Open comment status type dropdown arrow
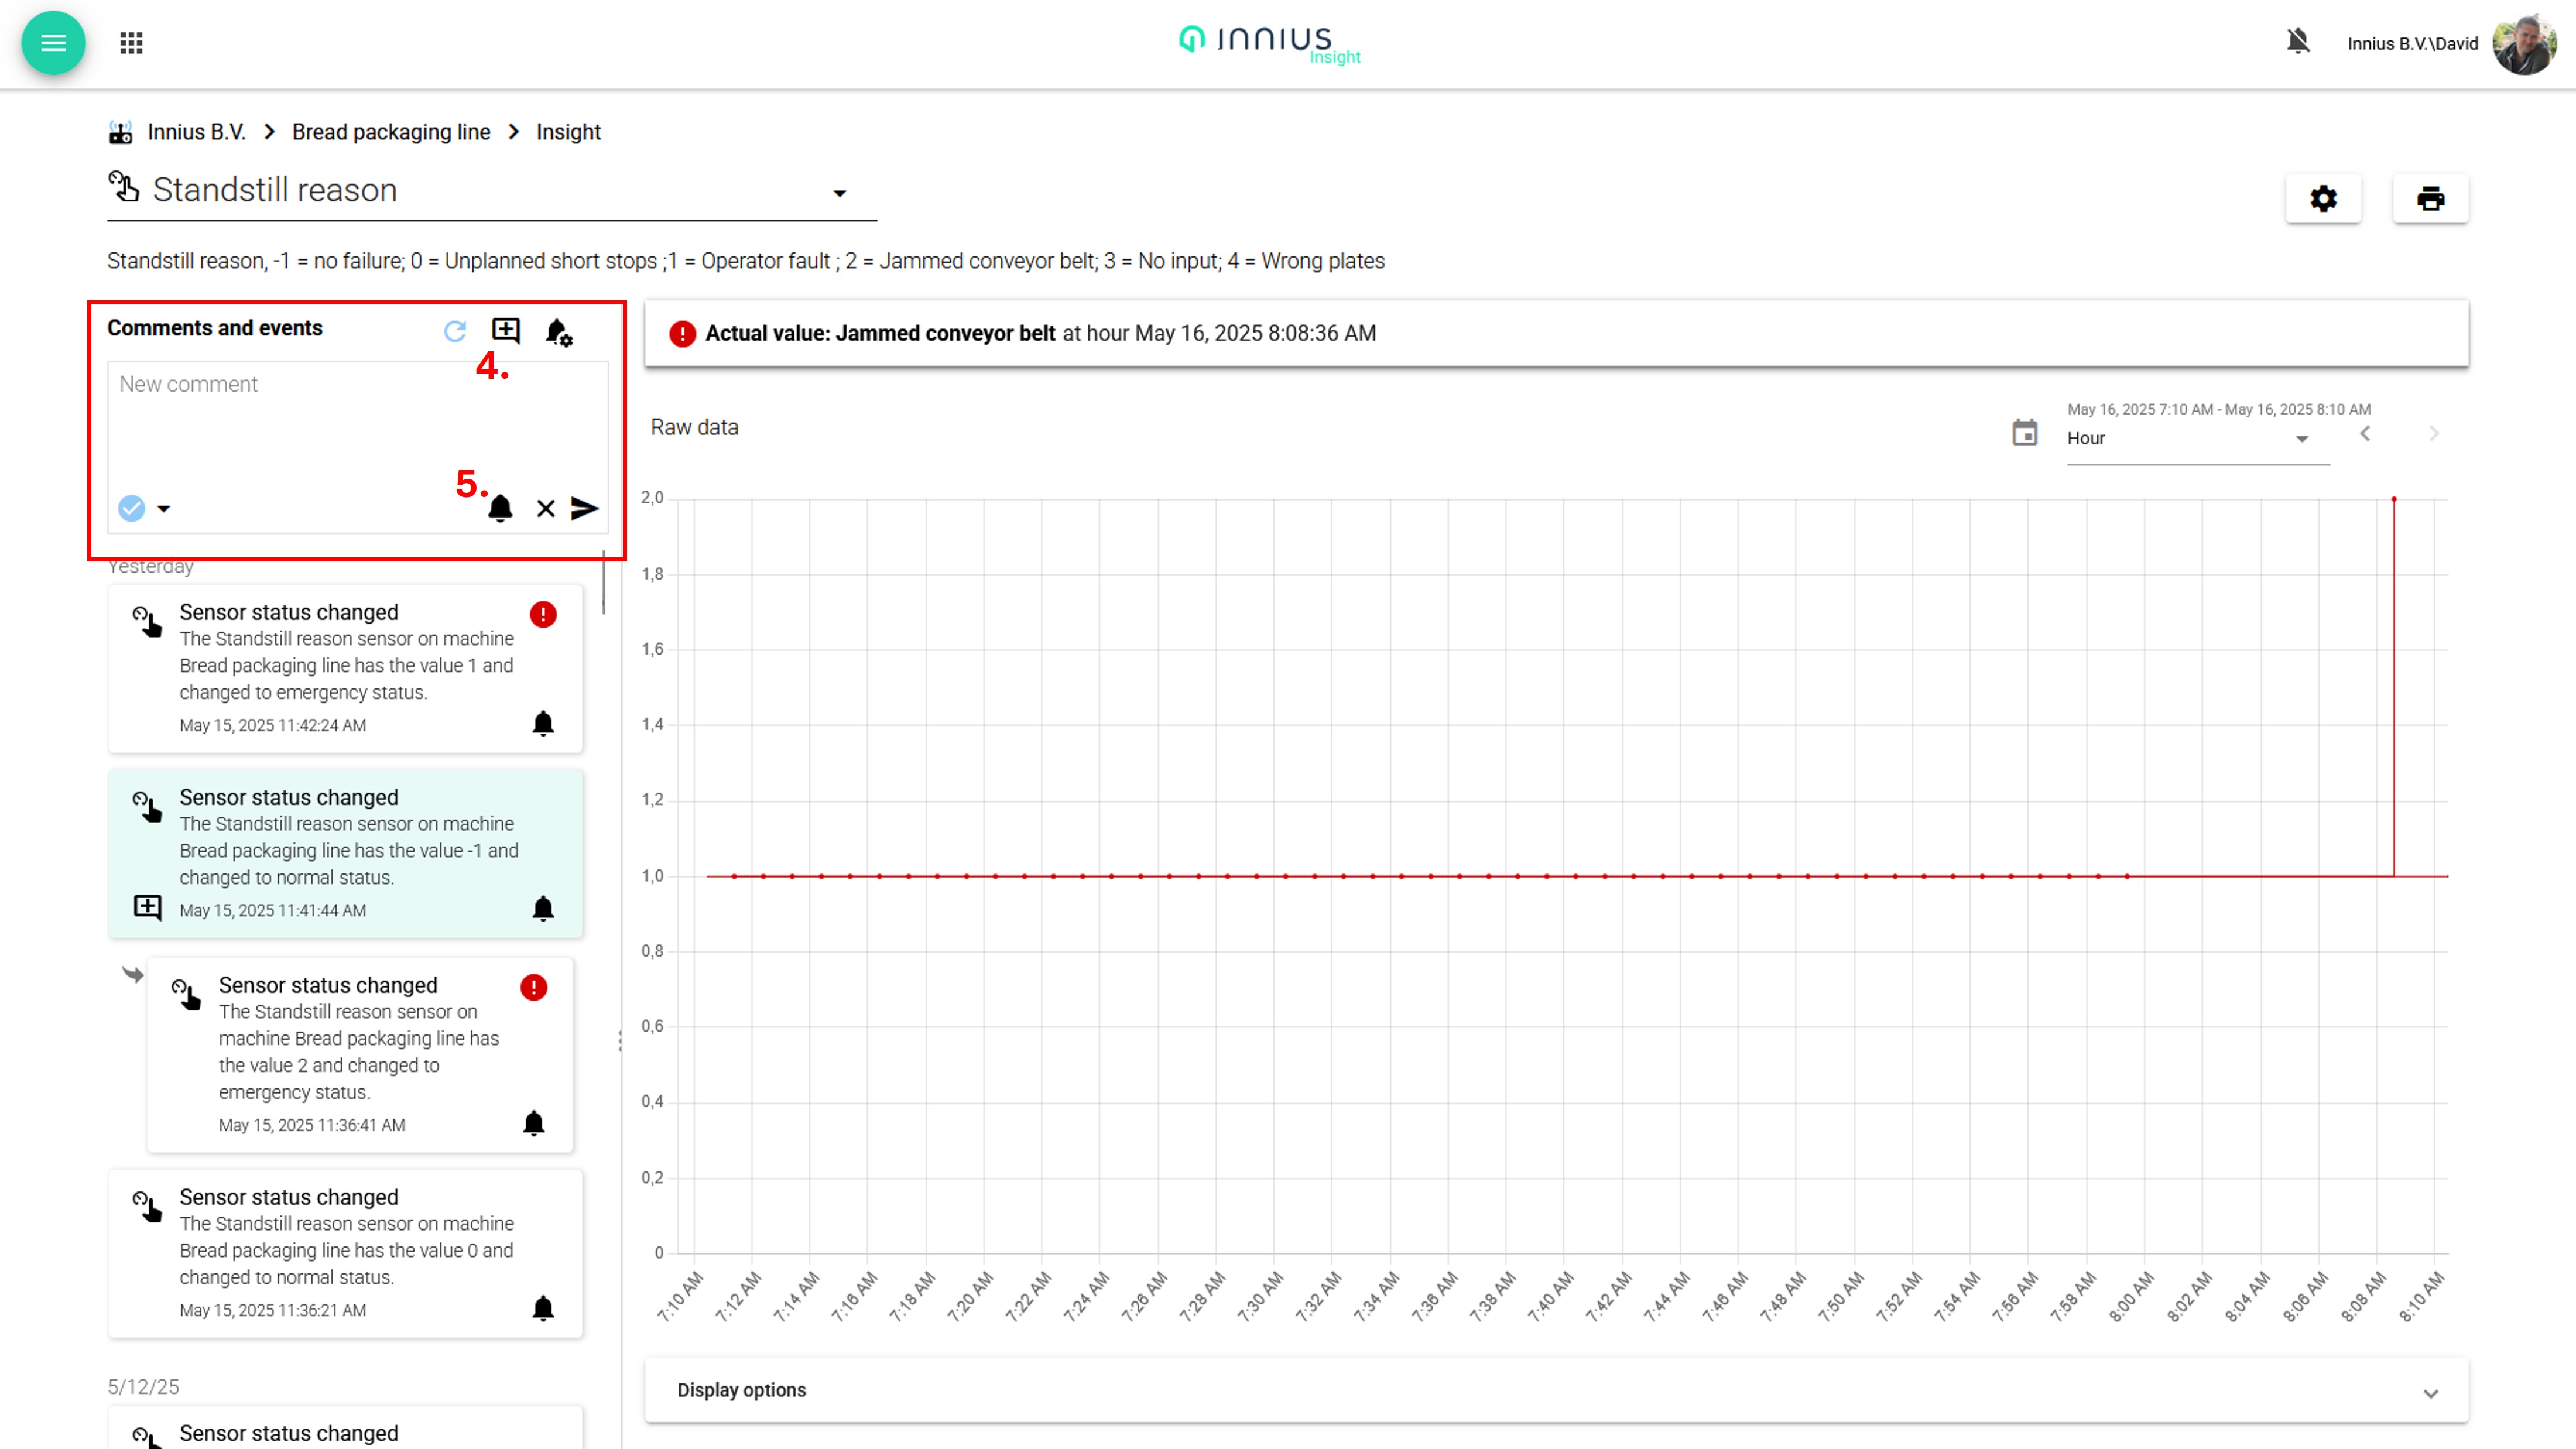The height and width of the screenshot is (1449, 2576). tap(164, 509)
